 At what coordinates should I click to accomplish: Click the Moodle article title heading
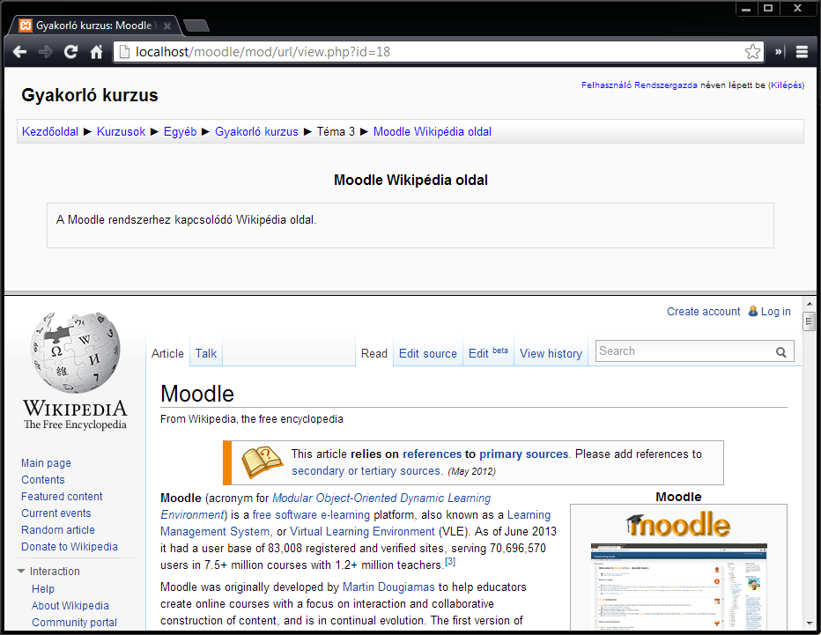[x=196, y=394]
